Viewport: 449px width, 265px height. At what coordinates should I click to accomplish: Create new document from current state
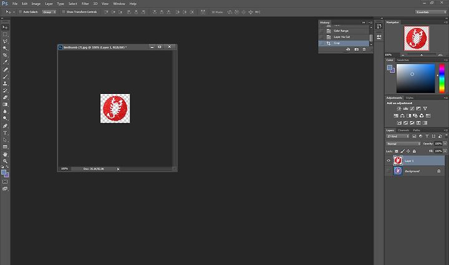tap(348, 49)
